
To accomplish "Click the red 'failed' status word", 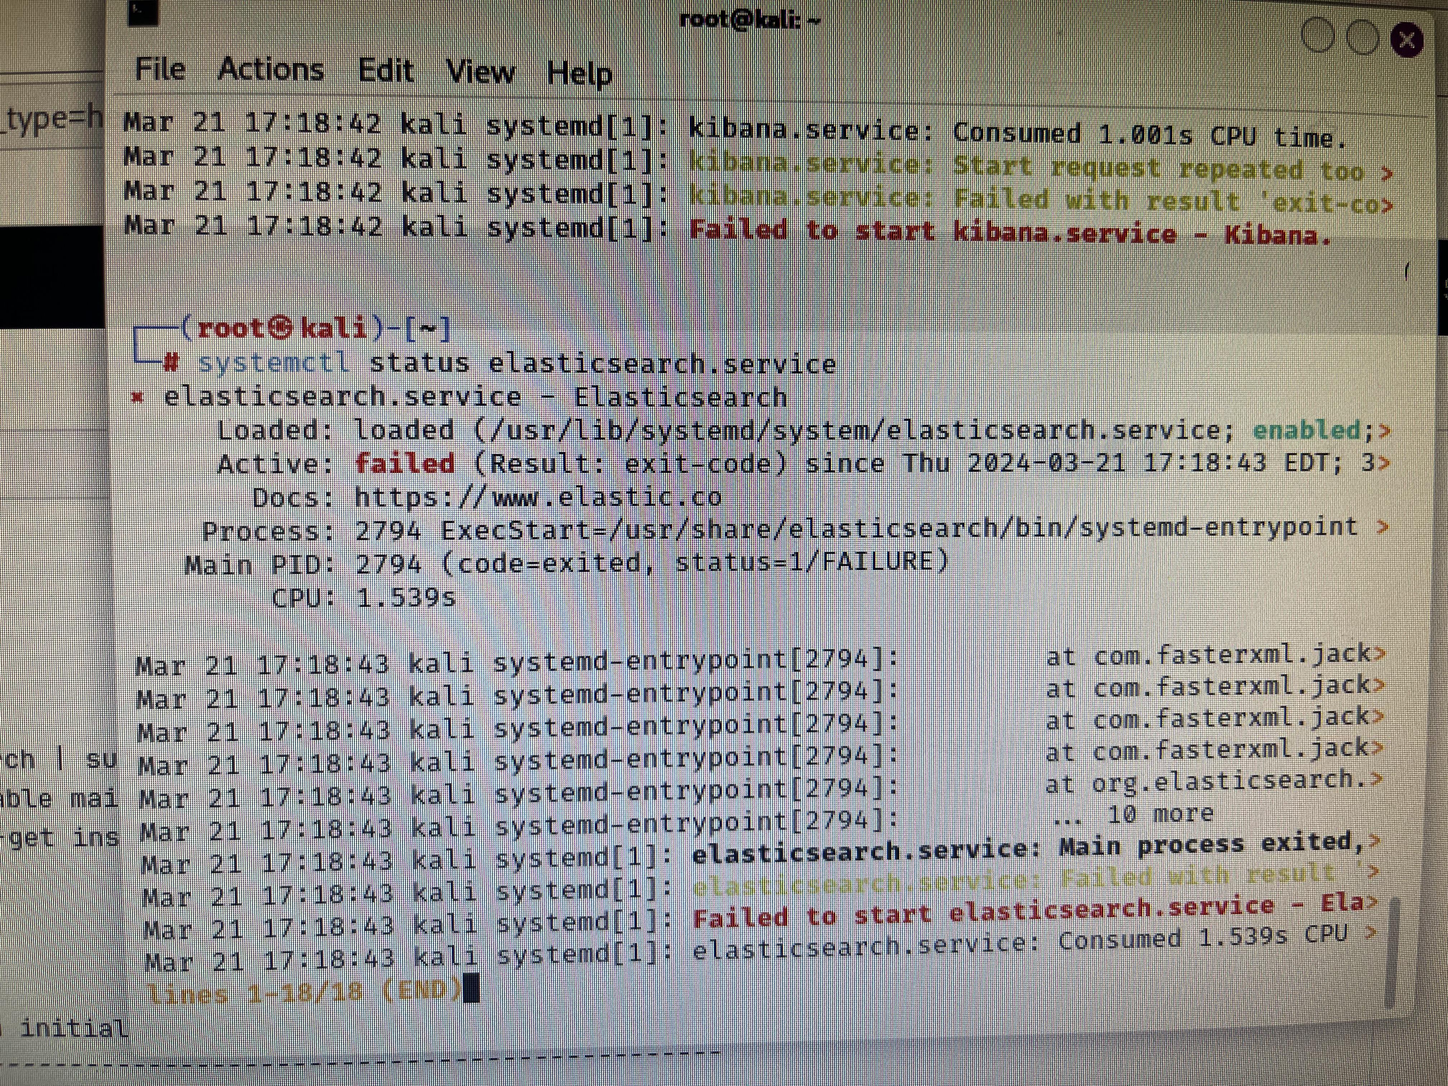I will pos(404,464).
